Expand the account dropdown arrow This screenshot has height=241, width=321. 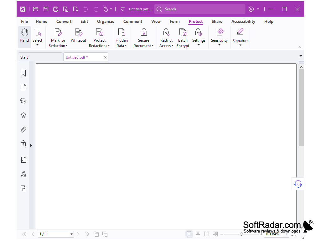pos(258,9)
